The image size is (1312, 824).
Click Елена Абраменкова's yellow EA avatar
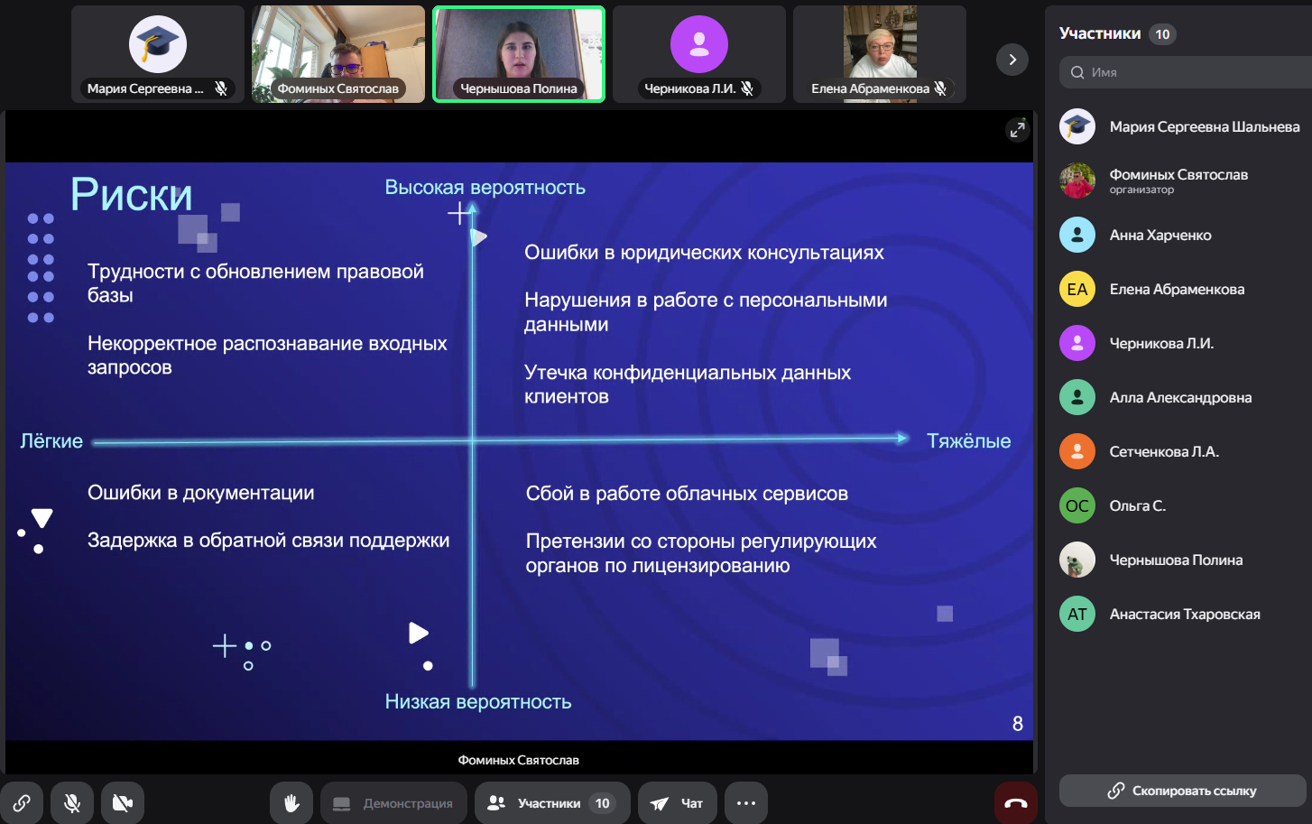(1077, 289)
